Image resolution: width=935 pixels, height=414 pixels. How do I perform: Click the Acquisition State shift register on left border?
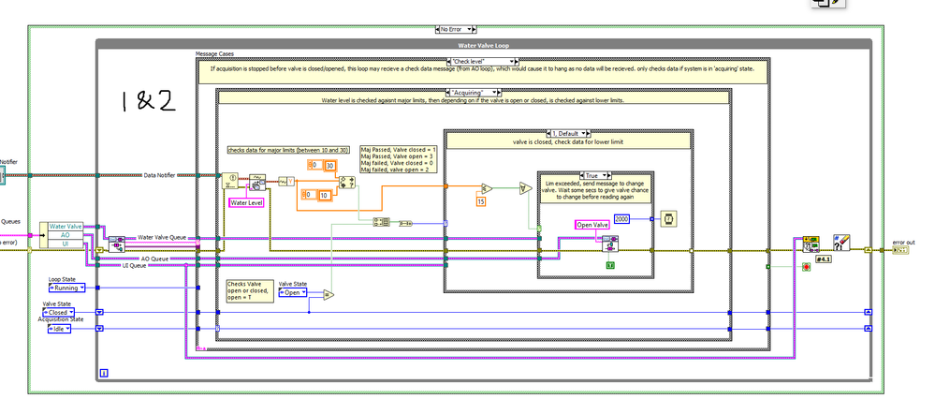coord(100,328)
